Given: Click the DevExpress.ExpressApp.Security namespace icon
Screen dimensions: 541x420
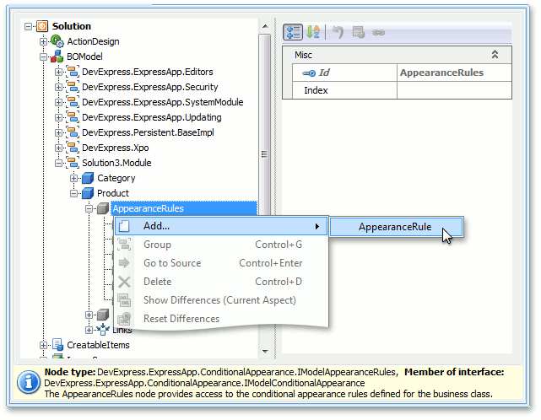Looking at the screenshot, I should point(73,87).
